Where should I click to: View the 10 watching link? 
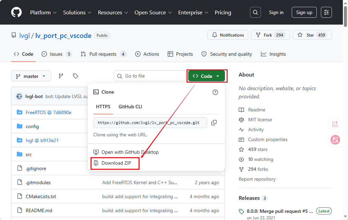click(261, 160)
